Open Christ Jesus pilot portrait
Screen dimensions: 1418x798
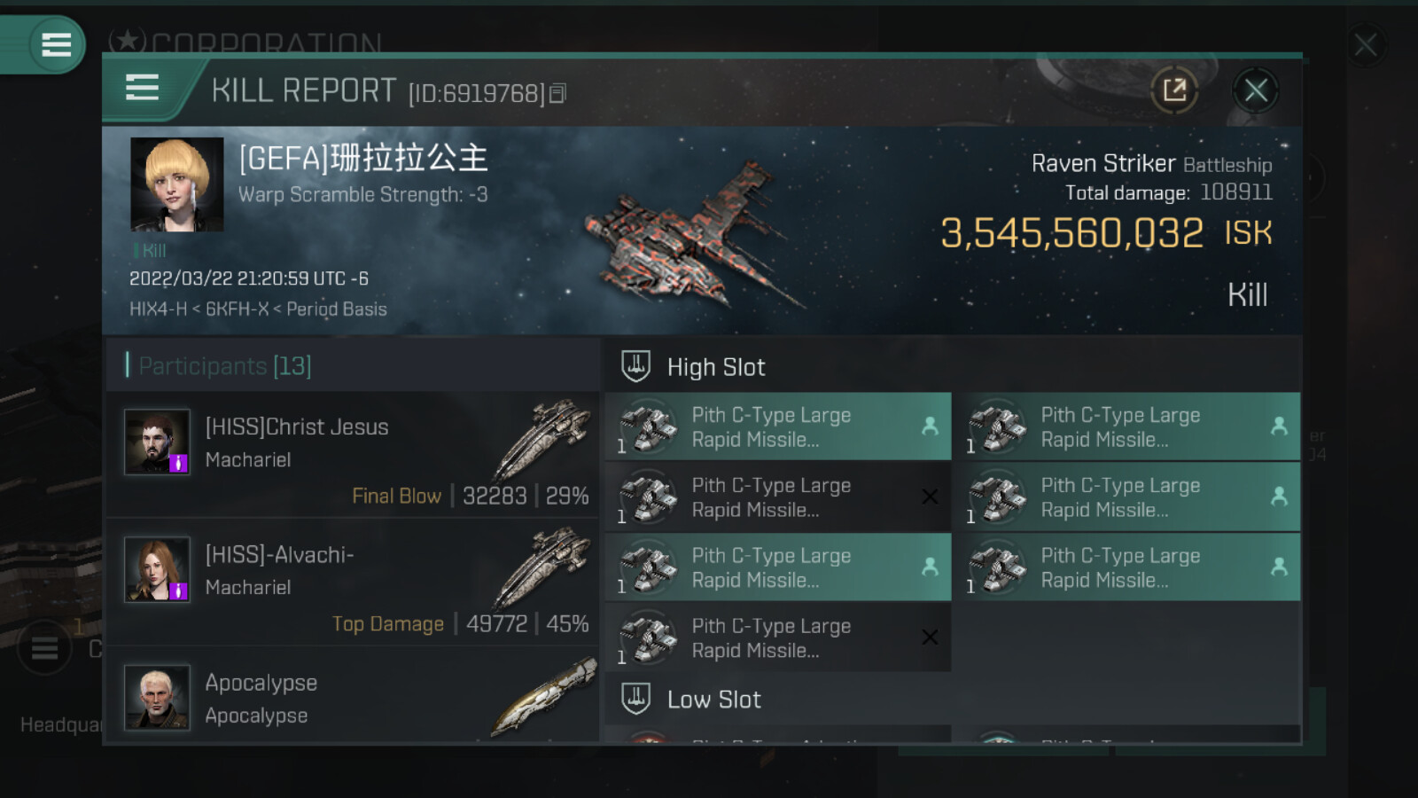pyautogui.click(x=157, y=442)
